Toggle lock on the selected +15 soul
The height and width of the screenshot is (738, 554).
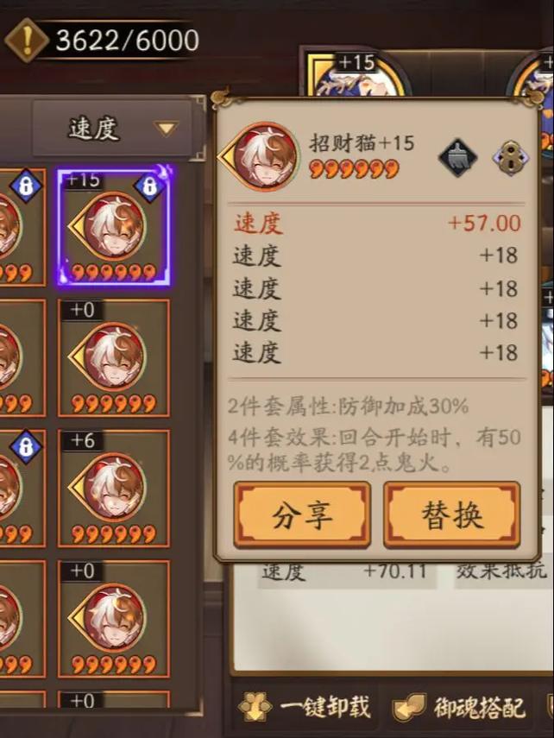[x=149, y=186]
